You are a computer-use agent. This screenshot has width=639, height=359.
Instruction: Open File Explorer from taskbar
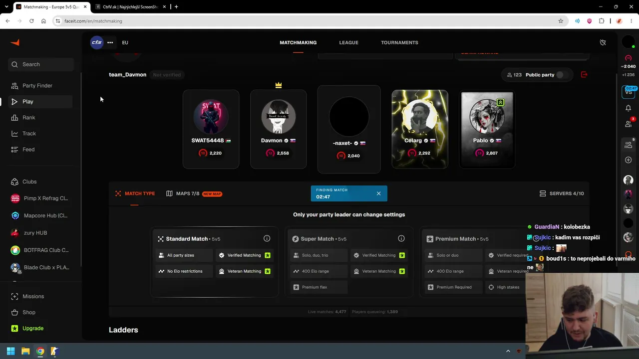point(25,351)
